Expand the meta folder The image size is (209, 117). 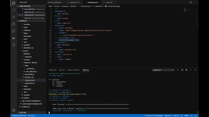click(x=25, y=27)
